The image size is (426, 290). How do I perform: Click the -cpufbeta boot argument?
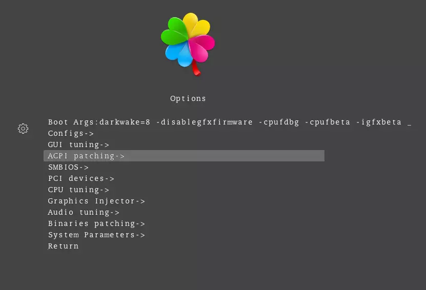(x=328, y=122)
